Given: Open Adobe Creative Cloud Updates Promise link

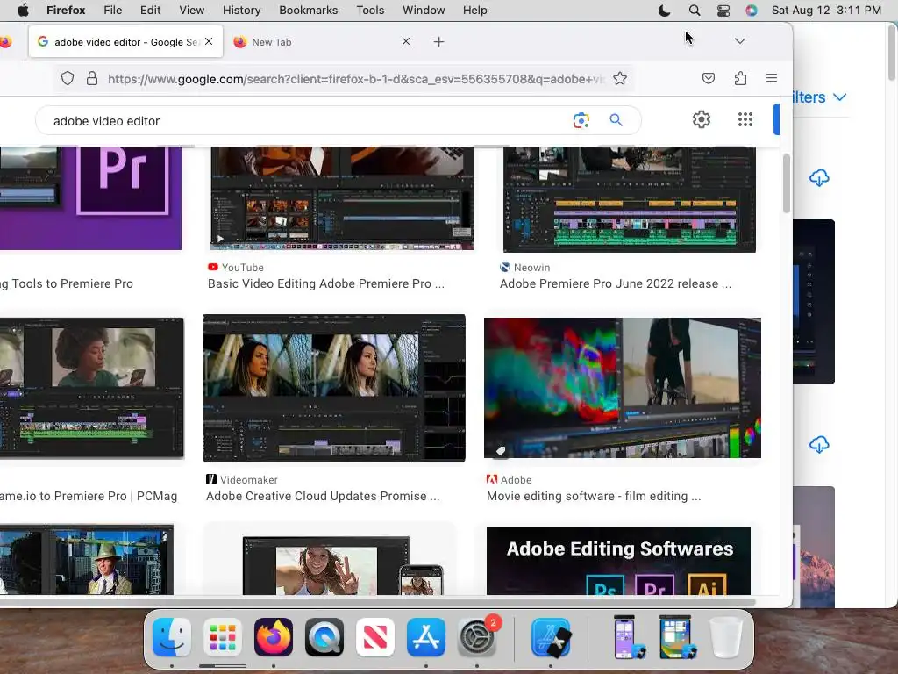Looking at the screenshot, I should 323,496.
